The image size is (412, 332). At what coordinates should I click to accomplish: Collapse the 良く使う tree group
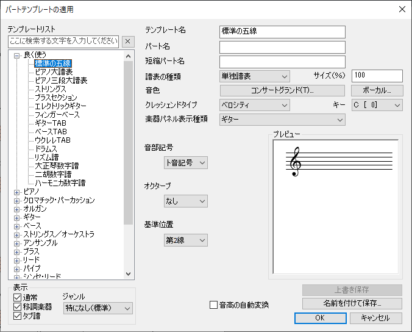(17, 56)
